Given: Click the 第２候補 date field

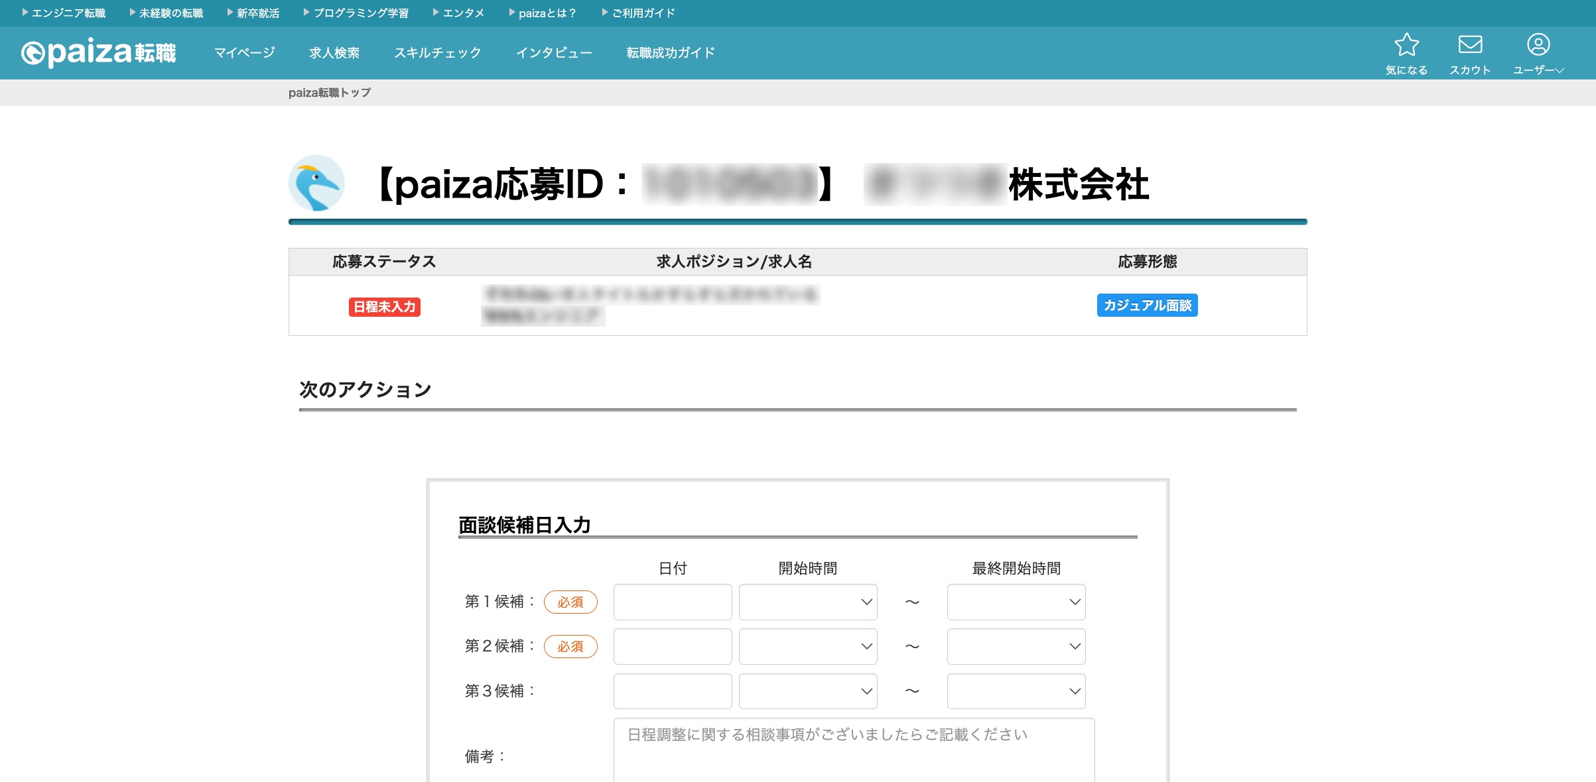Looking at the screenshot, I should 673,646.
